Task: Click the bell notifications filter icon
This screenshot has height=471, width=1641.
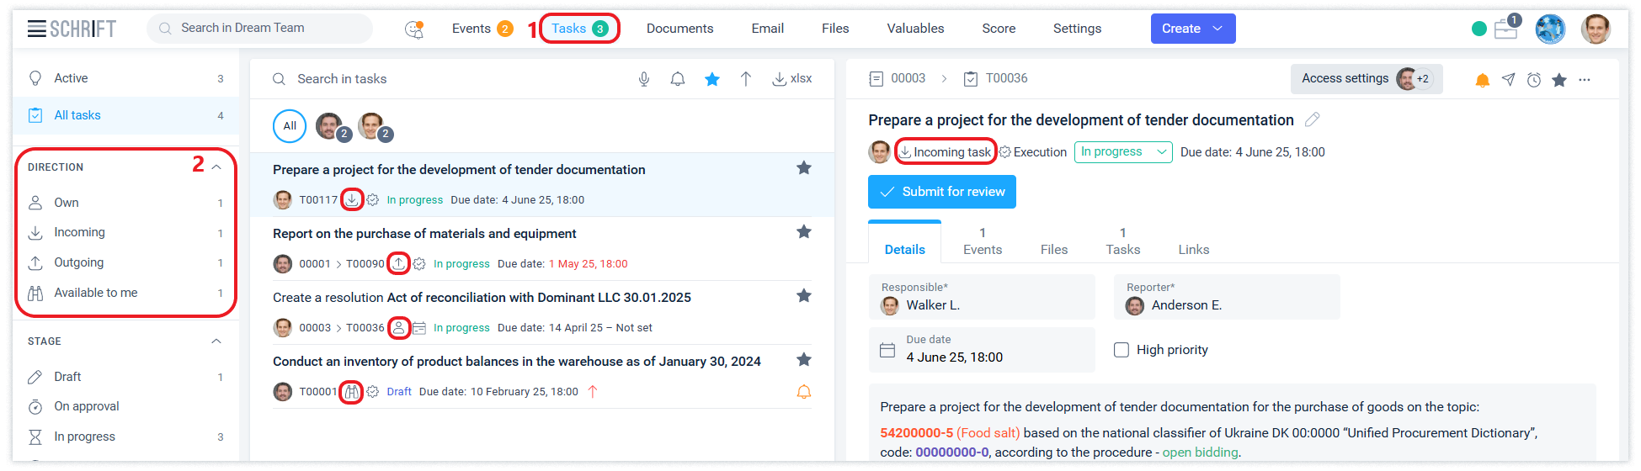Action: [x=678, y=79]
